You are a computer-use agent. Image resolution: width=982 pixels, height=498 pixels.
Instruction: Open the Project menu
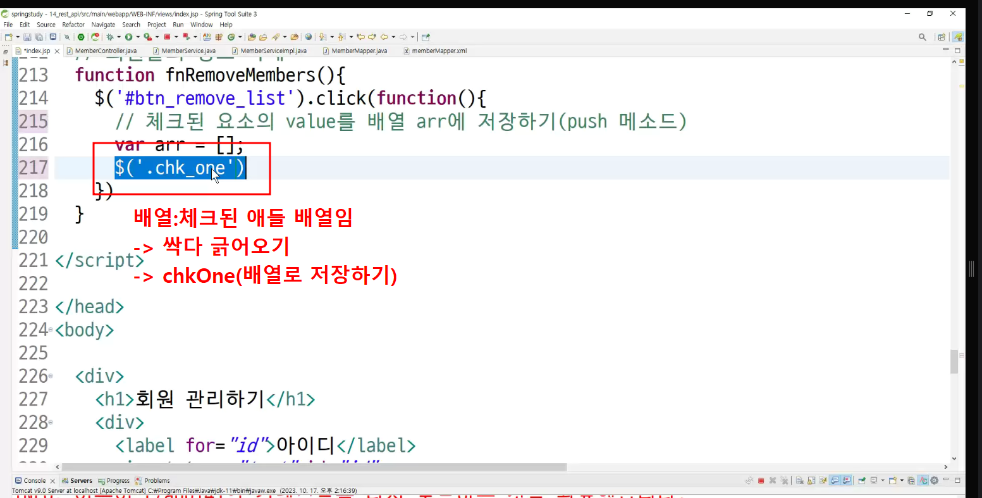click(x=157, y=25)
